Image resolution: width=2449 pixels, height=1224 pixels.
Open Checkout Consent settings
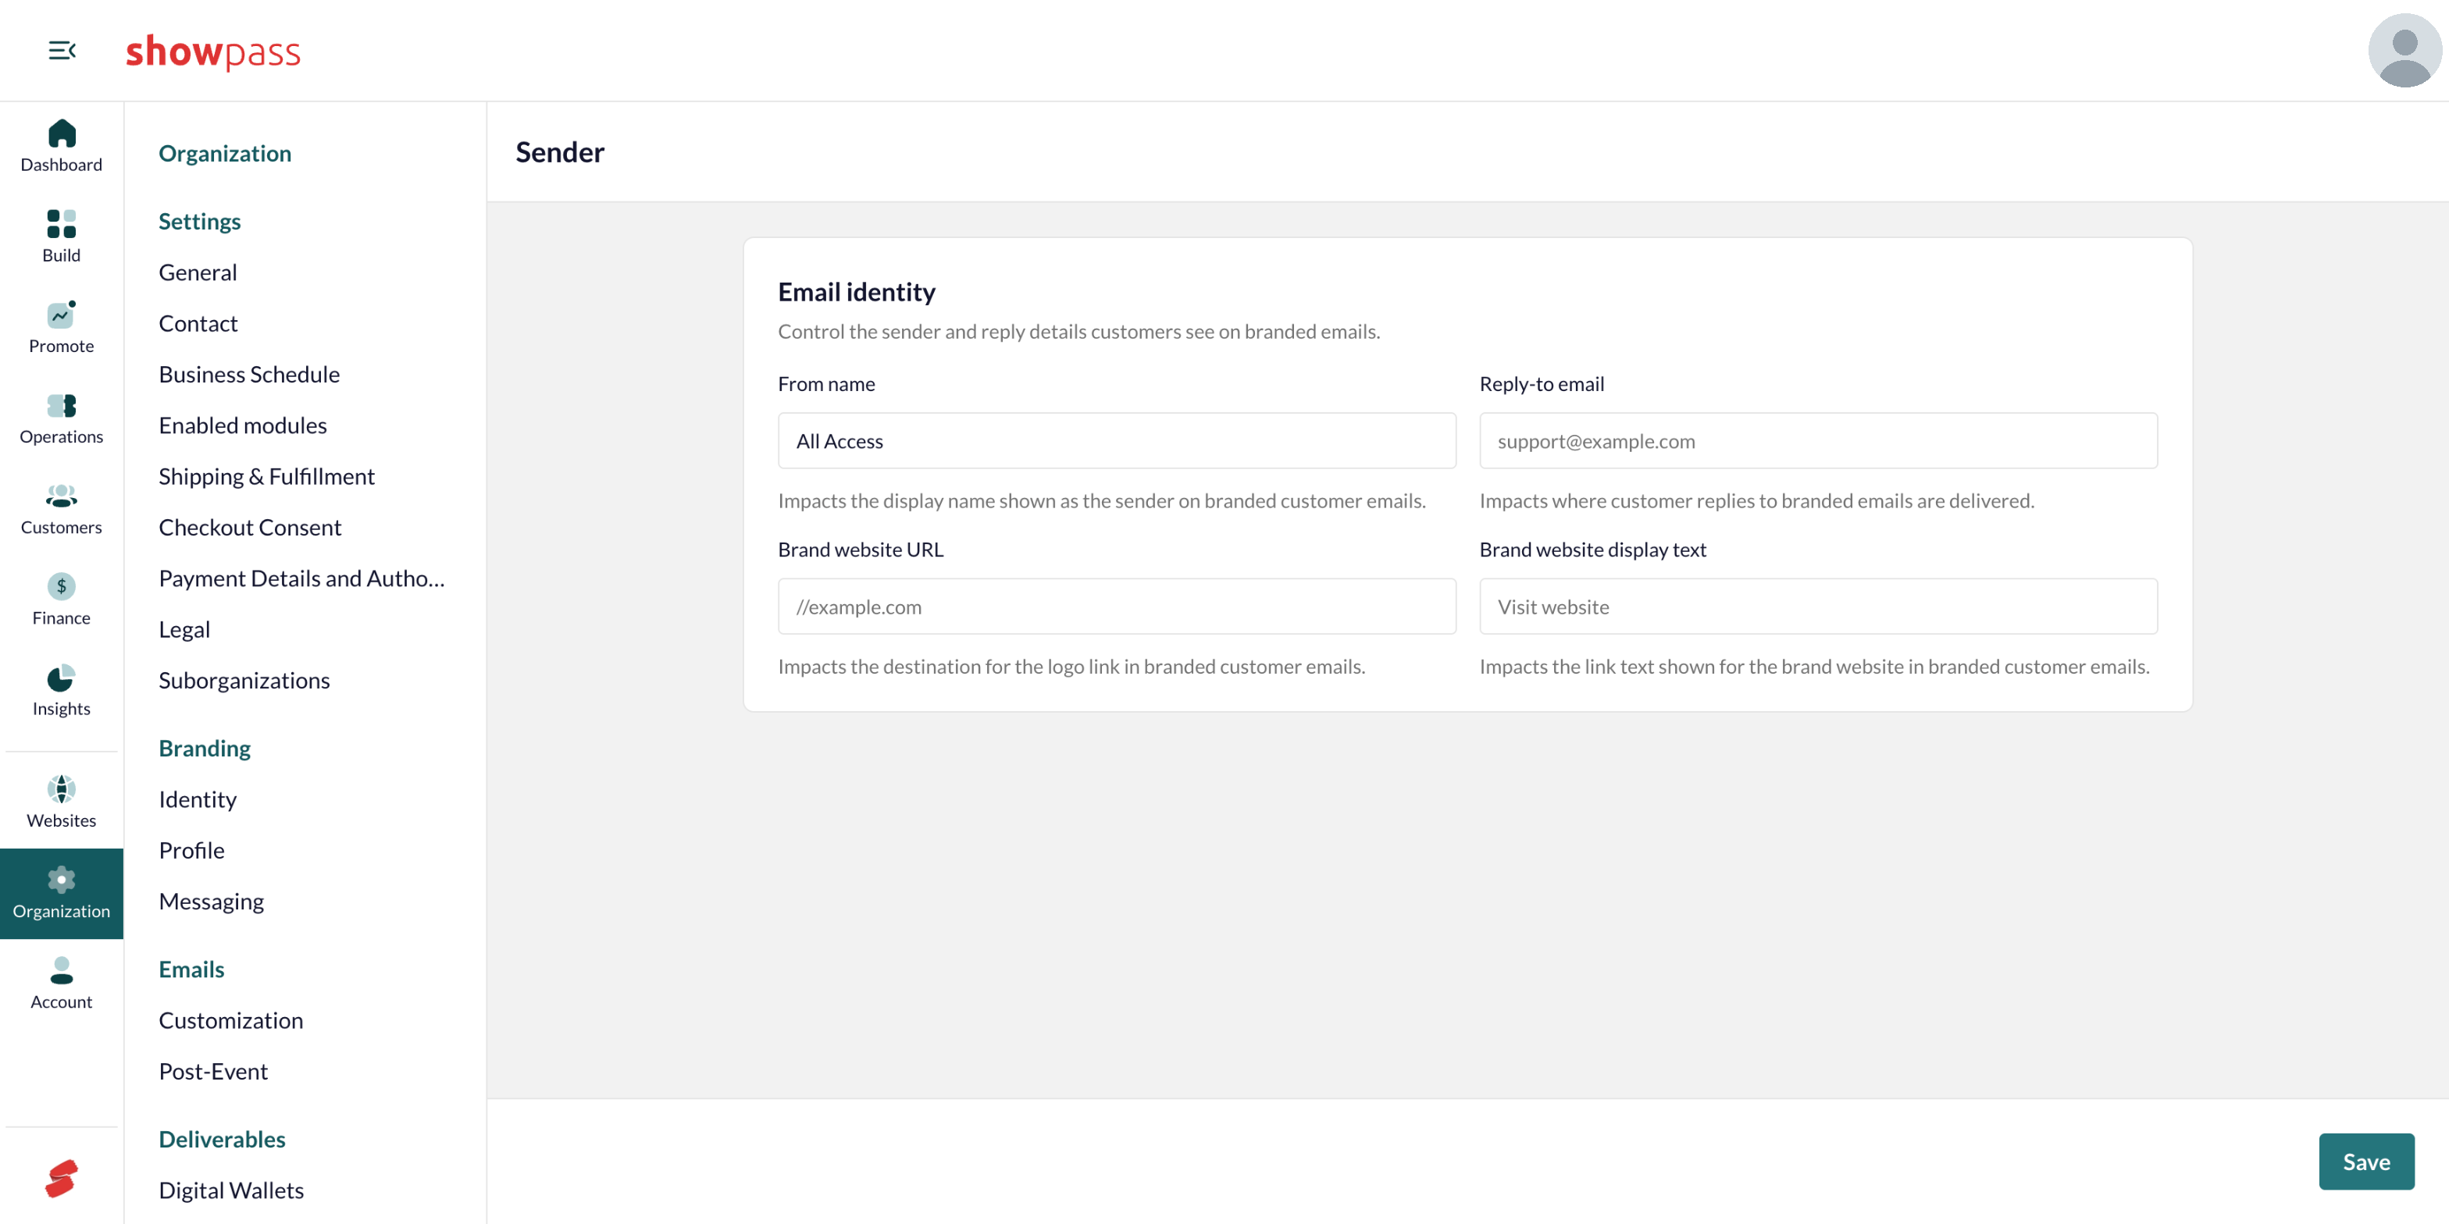[250, 528]
